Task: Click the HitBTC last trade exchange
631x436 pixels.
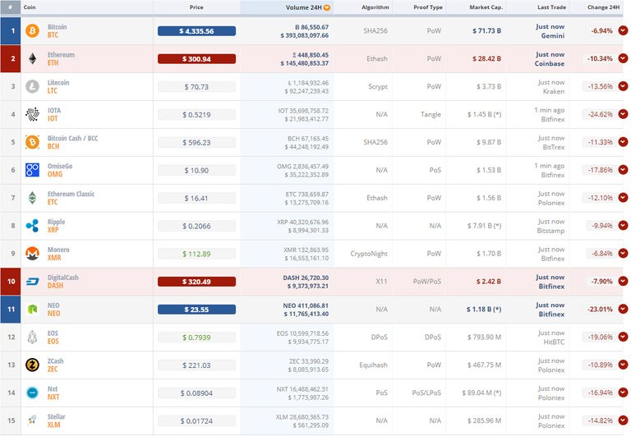Action: pyautogui.click(x=554, y=342)
